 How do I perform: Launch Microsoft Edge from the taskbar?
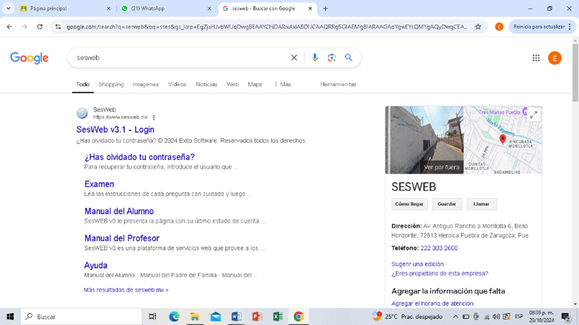coord(174,316)
